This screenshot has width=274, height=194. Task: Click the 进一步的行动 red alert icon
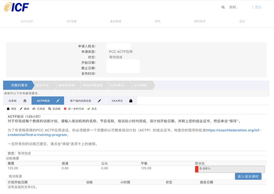click(65, 109)
